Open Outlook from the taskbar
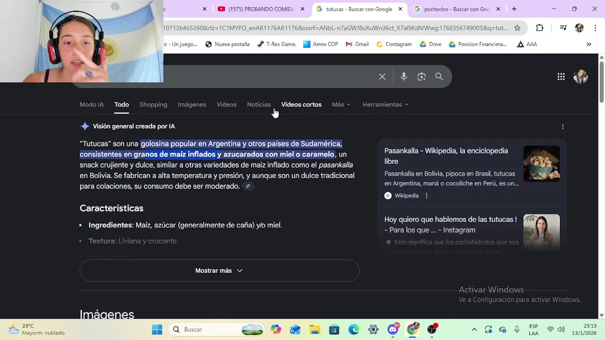 click(295, 330)
